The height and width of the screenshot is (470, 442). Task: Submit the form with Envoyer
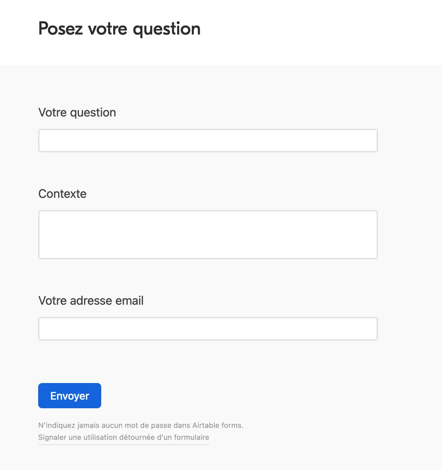point(70,396)
